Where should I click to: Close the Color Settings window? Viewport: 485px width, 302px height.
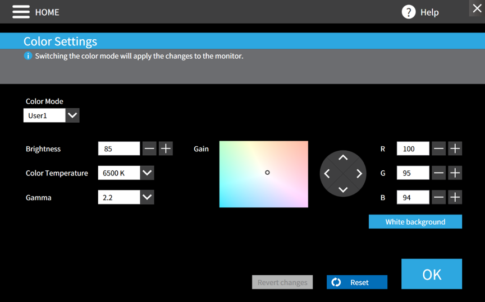(x=477, y=8)
